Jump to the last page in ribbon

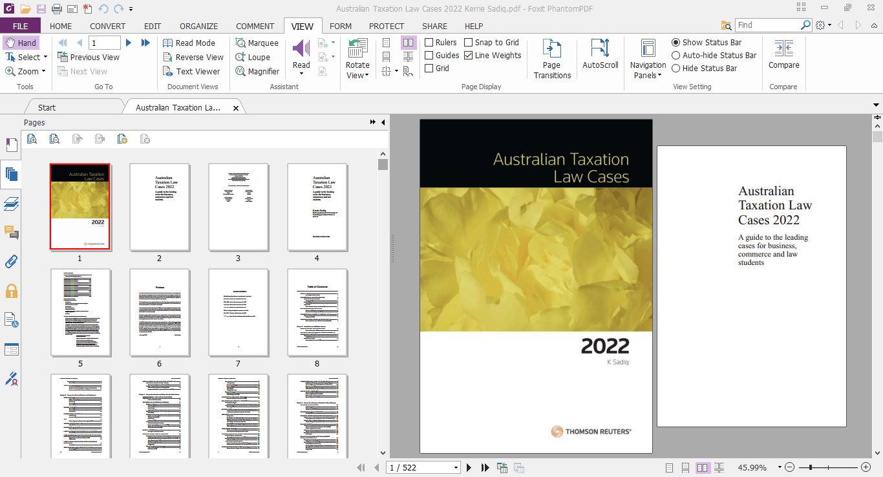pos(145,43)
